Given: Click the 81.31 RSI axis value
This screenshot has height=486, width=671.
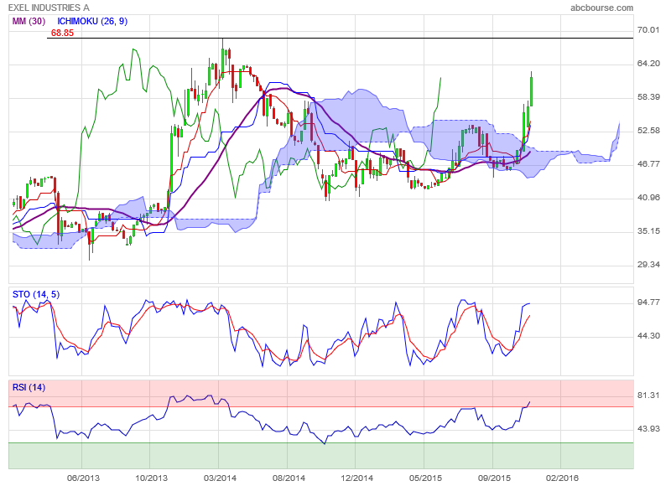Looking at the screenshot, I should 648,395.
